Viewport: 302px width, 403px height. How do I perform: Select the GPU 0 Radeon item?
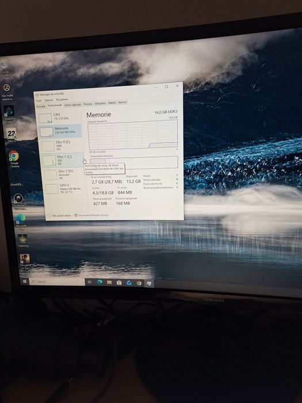click(64, 189)
